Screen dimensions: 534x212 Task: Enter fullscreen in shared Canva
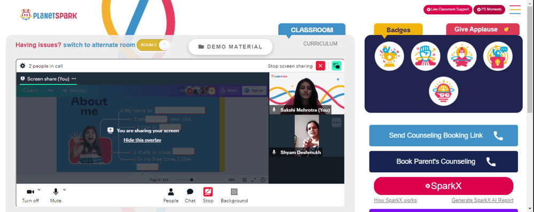(x=254, y=180)
